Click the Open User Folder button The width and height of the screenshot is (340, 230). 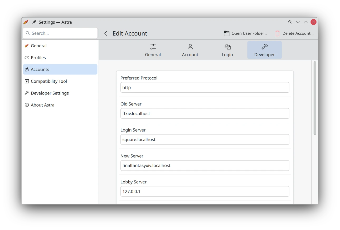click(x=245, y=33)
